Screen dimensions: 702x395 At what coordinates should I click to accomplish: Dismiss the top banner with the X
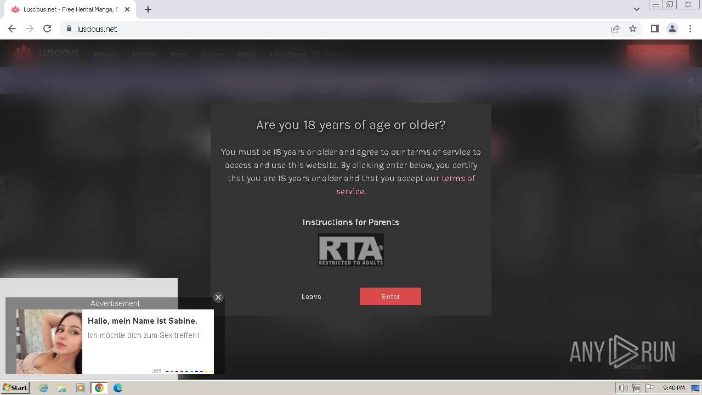point(690,81)
